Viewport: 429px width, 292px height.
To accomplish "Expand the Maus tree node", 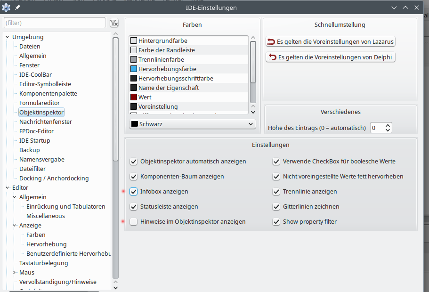I will click(x=15, y=272).
